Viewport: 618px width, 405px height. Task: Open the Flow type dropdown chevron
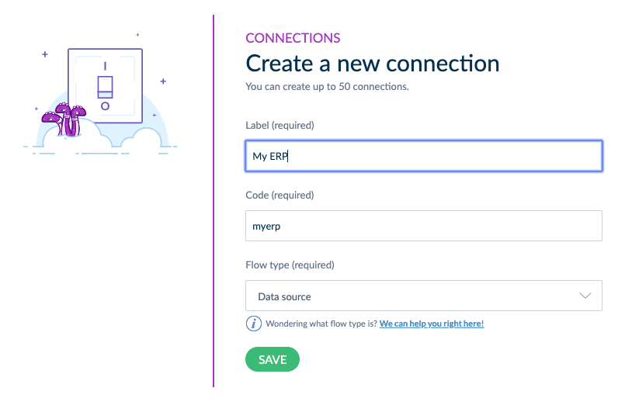point(585,296)
